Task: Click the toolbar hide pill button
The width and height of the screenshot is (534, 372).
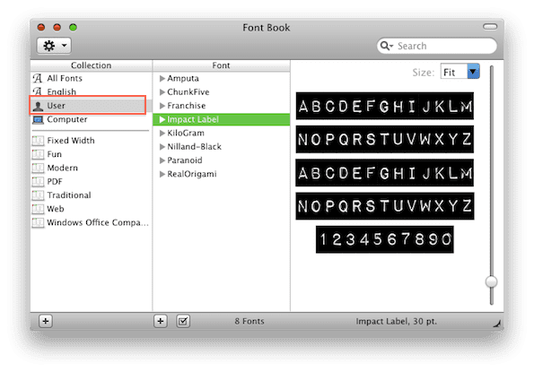Action: pos(490,27)
